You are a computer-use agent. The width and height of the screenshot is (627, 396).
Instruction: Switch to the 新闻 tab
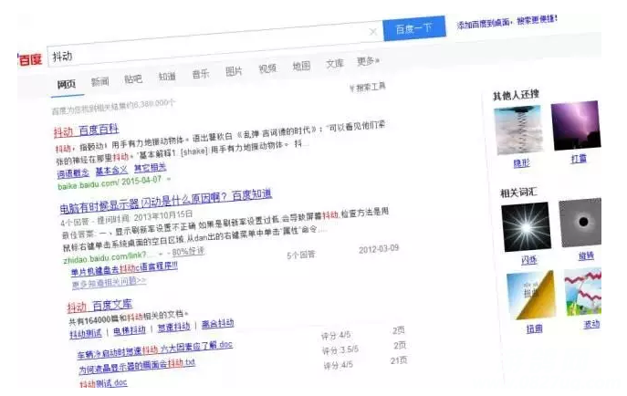tap(100, 81)
